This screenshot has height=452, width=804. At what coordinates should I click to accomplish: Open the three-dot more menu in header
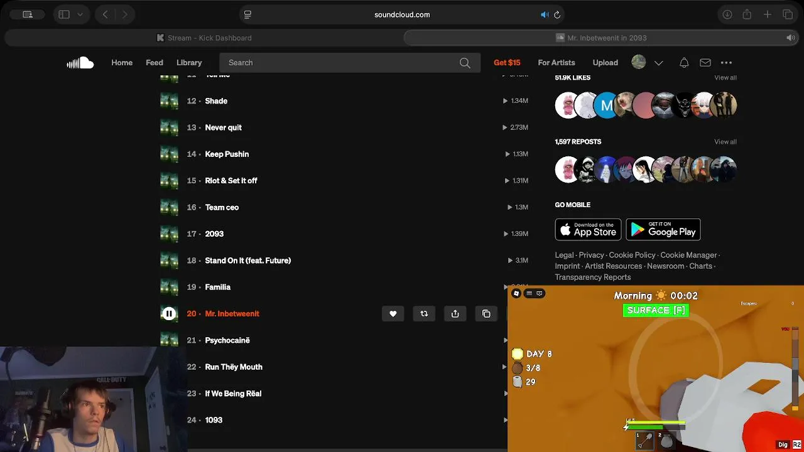pos(726,63)
